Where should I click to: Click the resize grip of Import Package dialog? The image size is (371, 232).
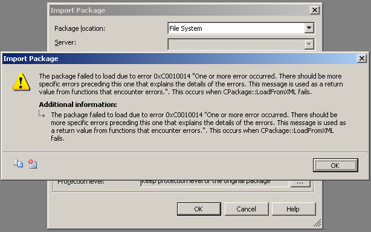[317, 223]
